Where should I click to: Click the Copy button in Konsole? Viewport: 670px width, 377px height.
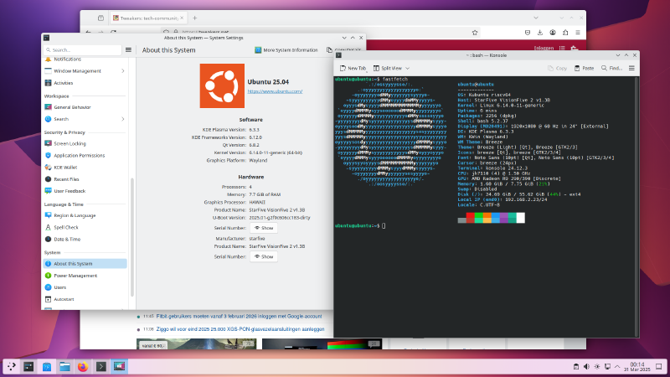point(557,69)
